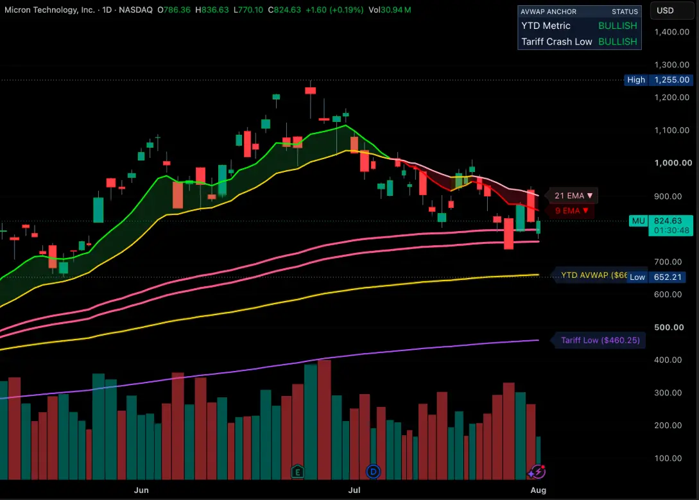Click the 1,000.00 price axis level
699x500 pixels.
point(673,163)
